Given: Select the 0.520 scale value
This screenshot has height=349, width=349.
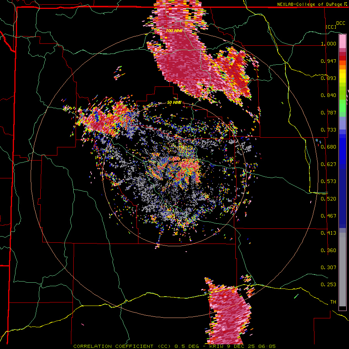Looking at the screenshot, I should coord(328,199).
